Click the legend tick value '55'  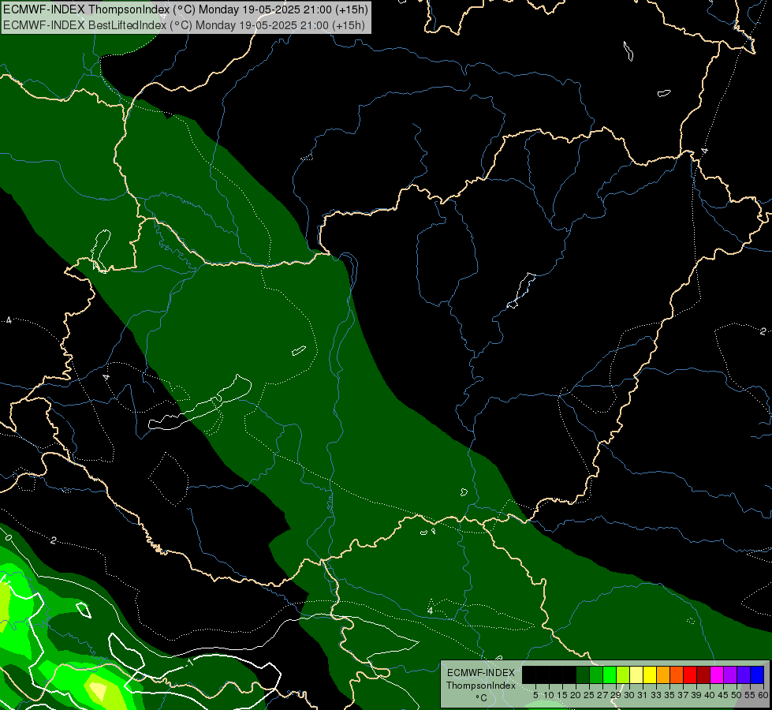(x=749, y=695)
